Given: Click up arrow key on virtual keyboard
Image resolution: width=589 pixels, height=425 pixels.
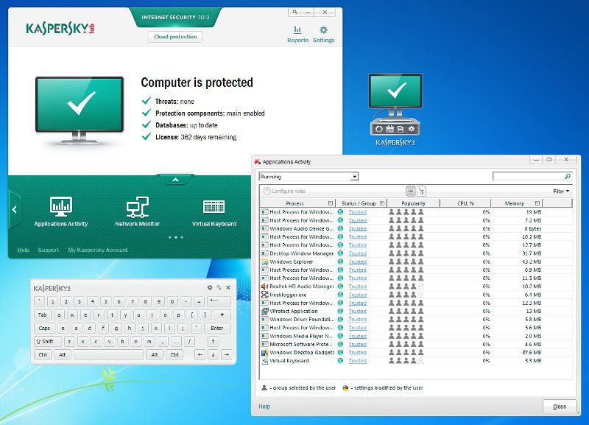Looking at the screenshot, I should [x=213, y=341].
